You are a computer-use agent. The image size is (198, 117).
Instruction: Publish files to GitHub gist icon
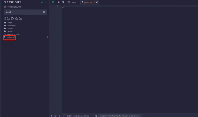(x=12, y=19)
